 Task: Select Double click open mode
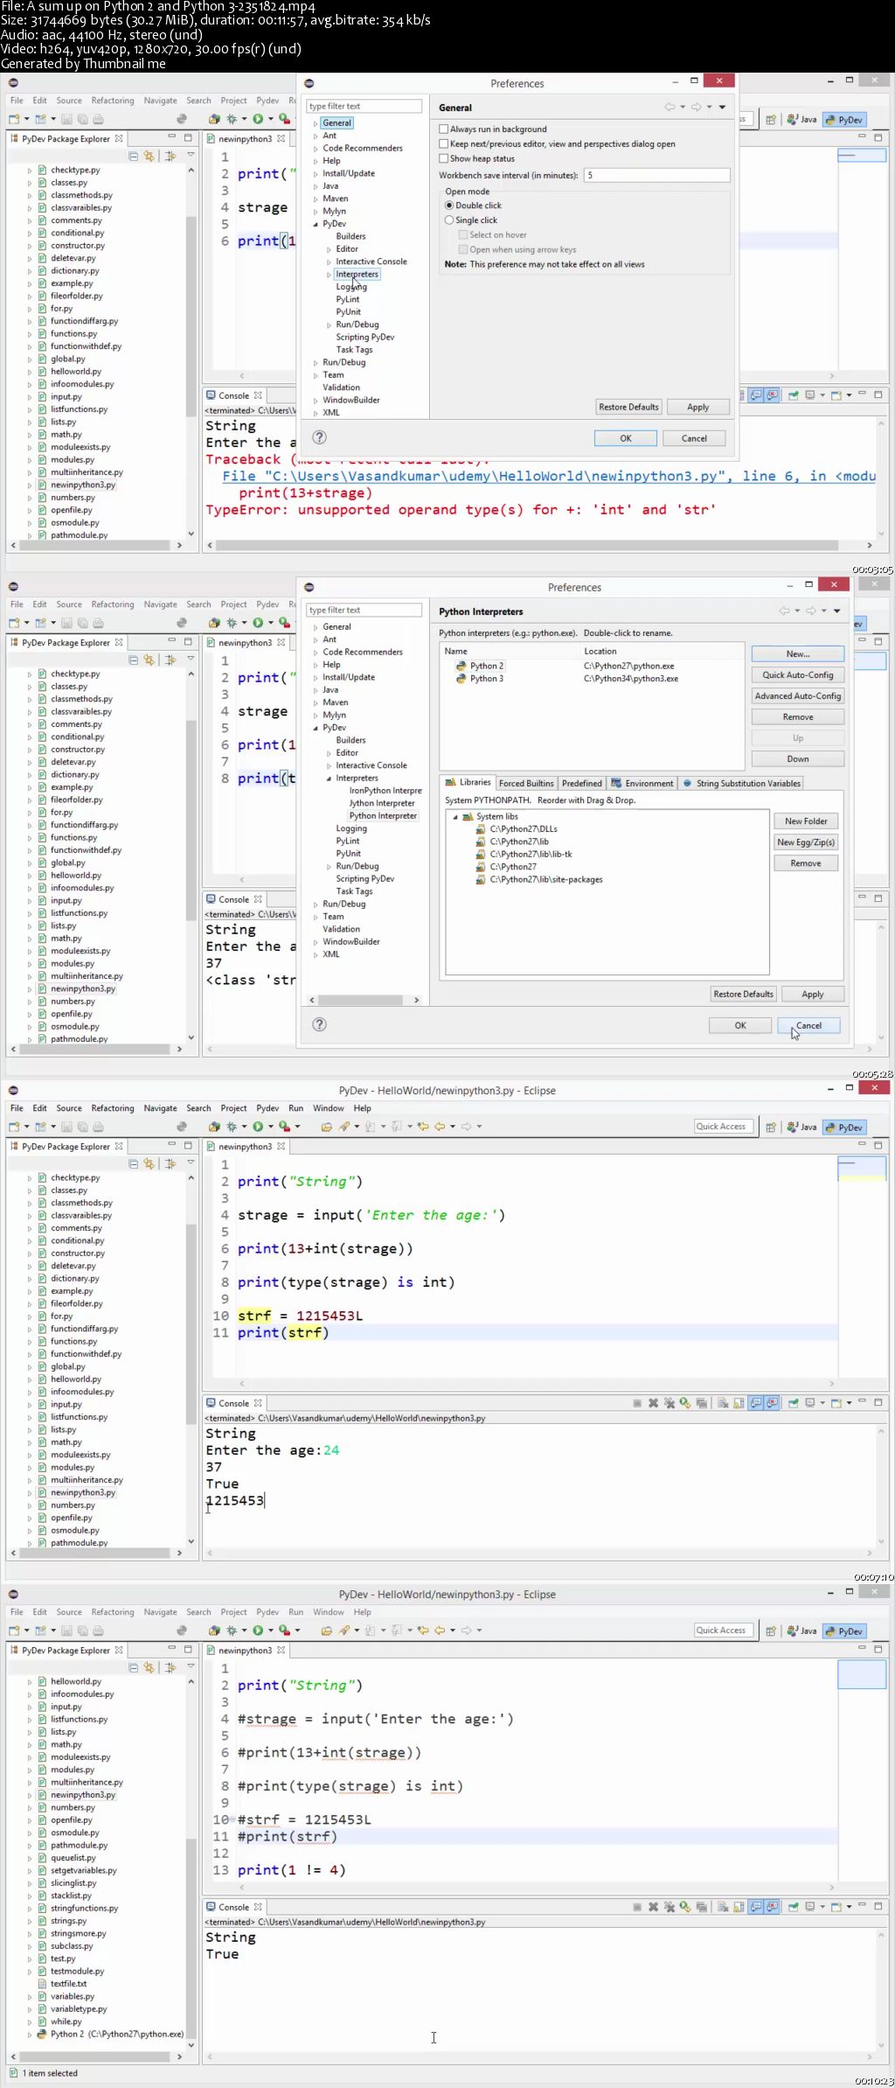tap(449, 206)
